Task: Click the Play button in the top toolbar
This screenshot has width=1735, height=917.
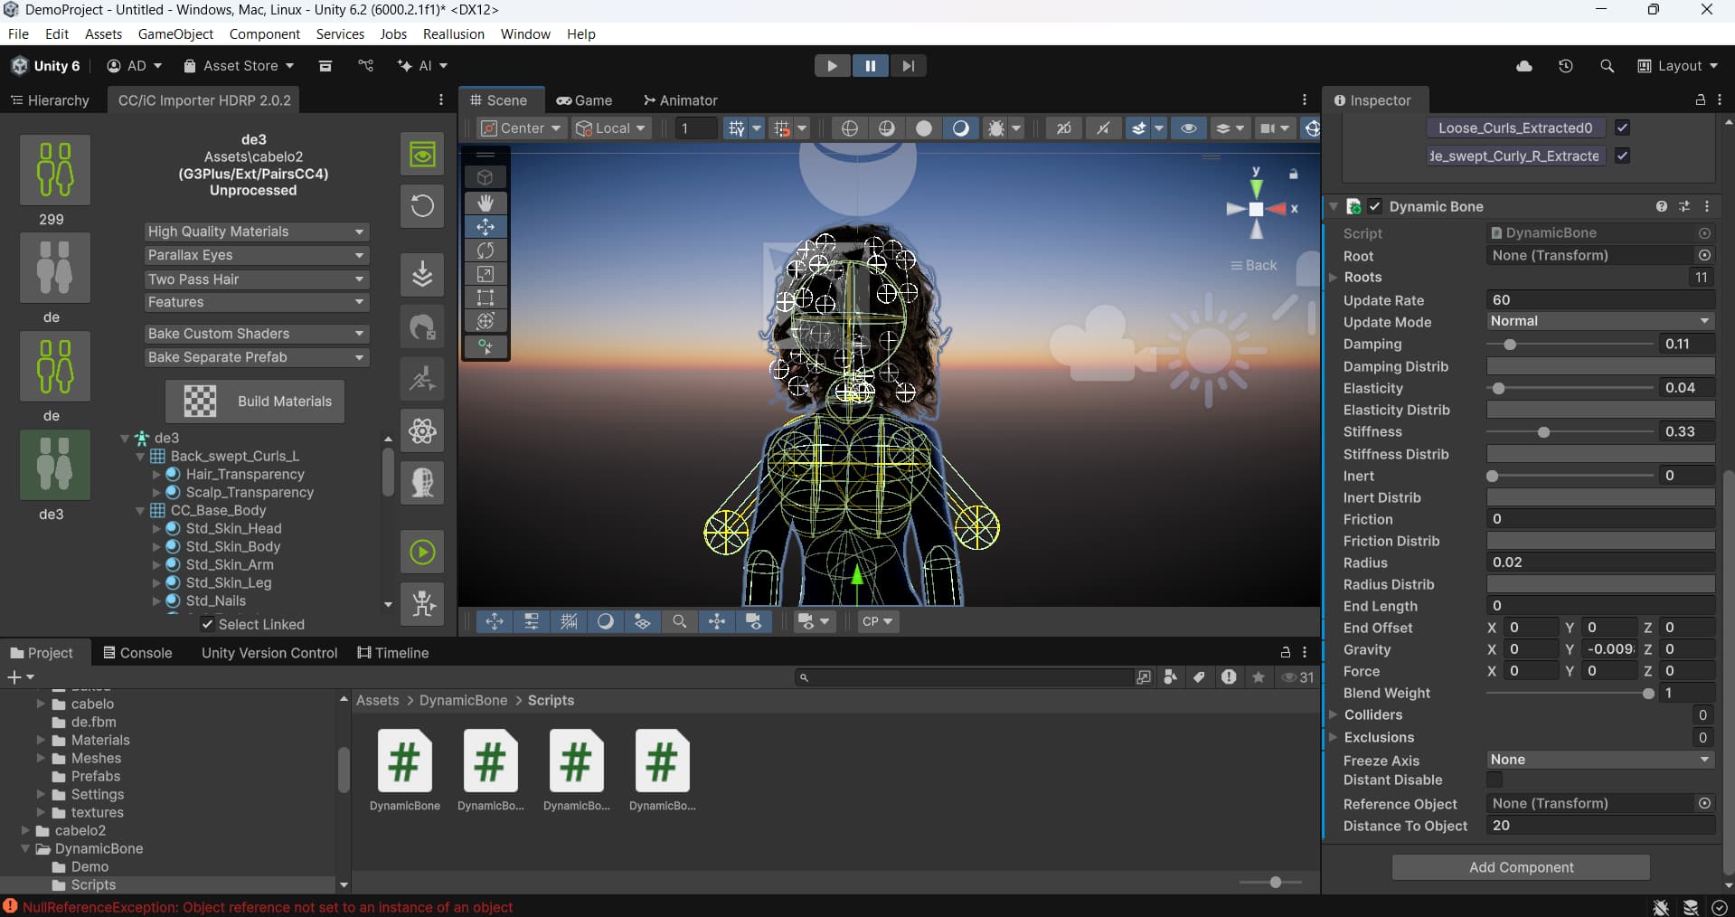Action: [x=832, y=66]
